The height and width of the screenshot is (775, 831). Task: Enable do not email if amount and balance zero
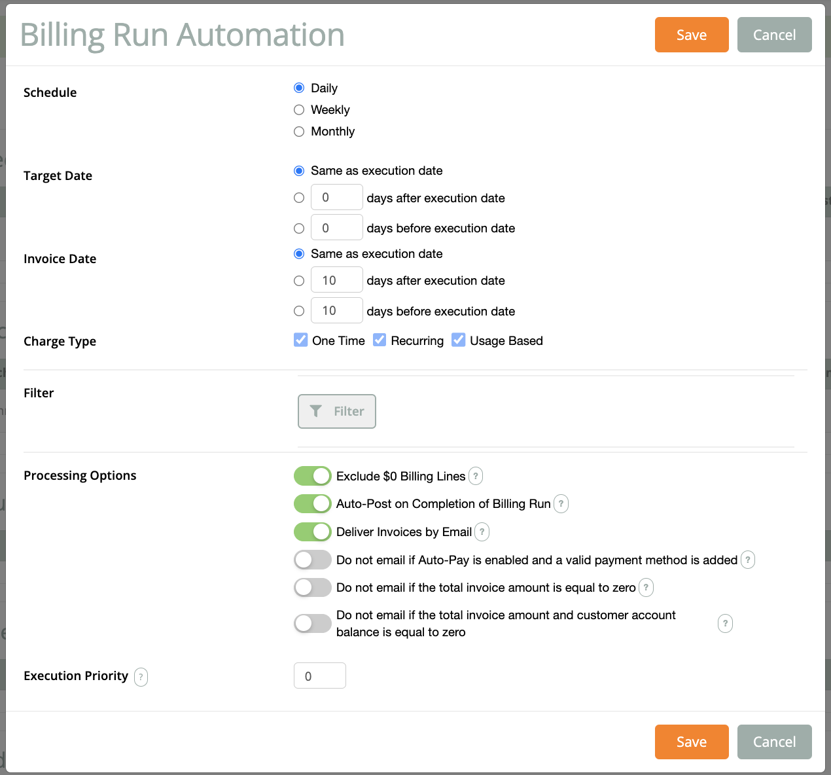click(x=313, y=623)
